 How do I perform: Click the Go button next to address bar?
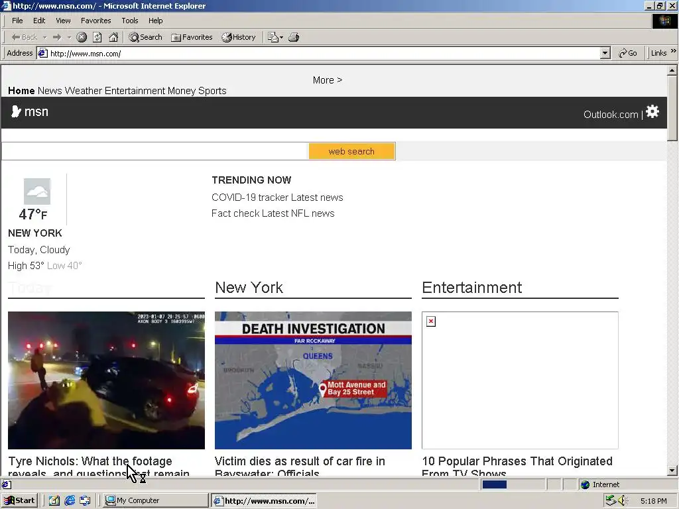tap(628, 53)
